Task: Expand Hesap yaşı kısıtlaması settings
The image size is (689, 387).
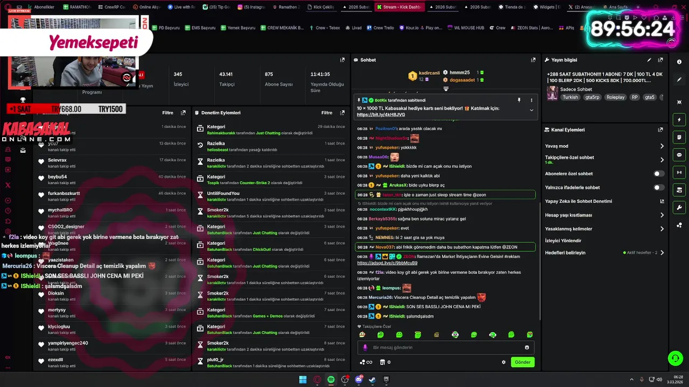Action: [662, 215]
